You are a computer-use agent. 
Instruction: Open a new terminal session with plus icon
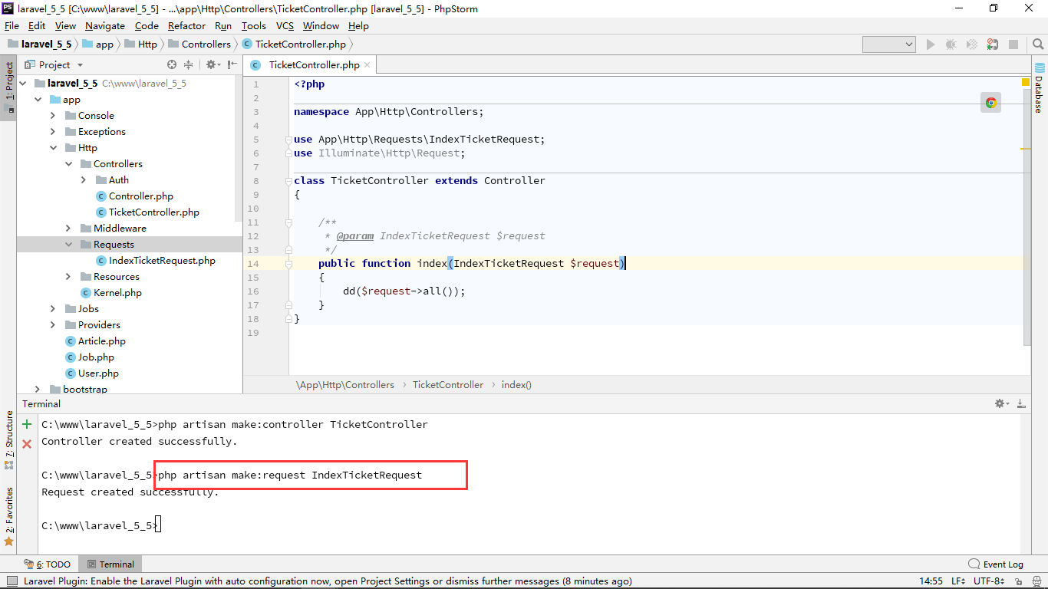click(x=27, y=424)
